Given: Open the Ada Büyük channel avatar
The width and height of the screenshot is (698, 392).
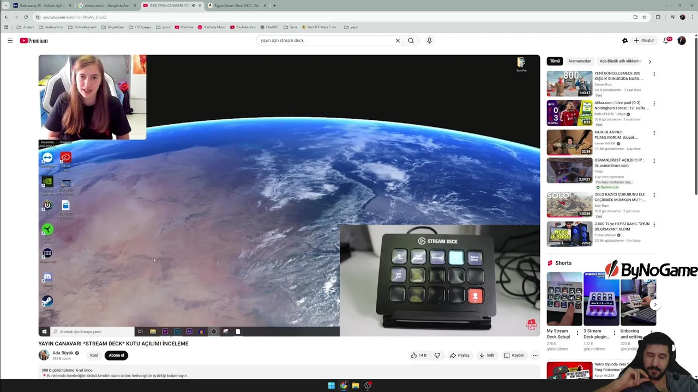Looking at the screenshot, I should pyautogui.click(x=44, y=355).
